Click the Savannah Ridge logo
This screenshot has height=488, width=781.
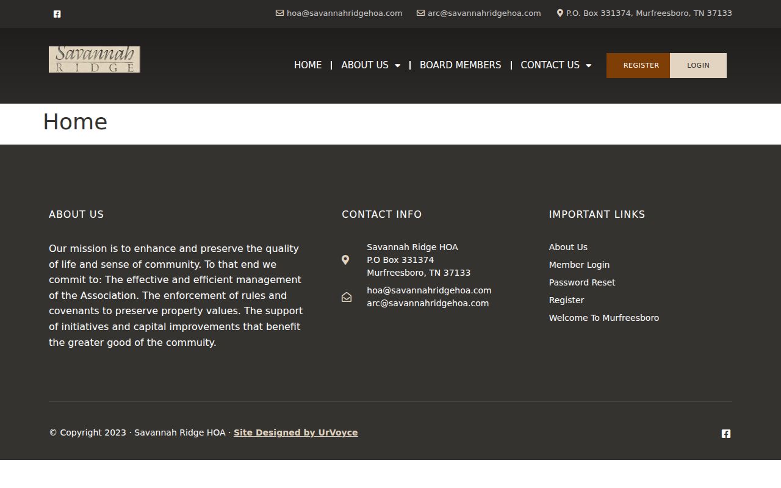point(95,59)
